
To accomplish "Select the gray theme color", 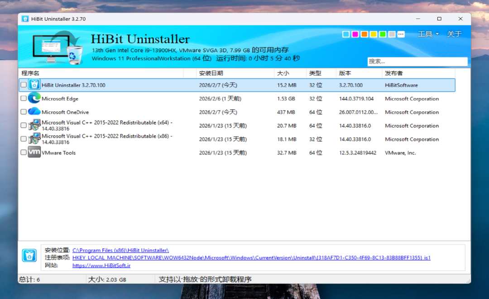I will tap(392, 34).
